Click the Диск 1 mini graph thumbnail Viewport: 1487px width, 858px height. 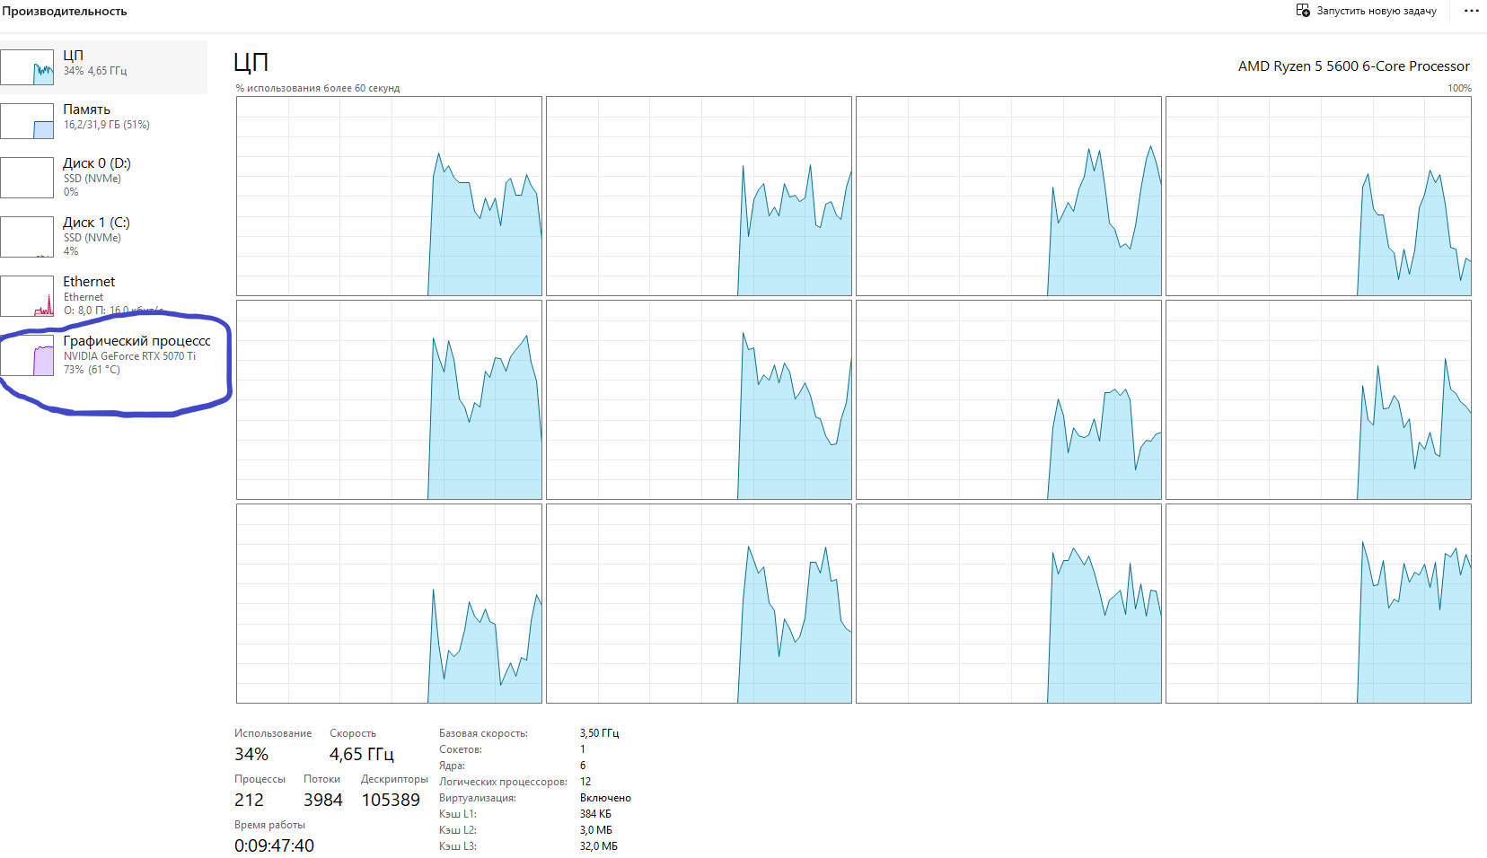pyautogui.click(x=27, y=237)
